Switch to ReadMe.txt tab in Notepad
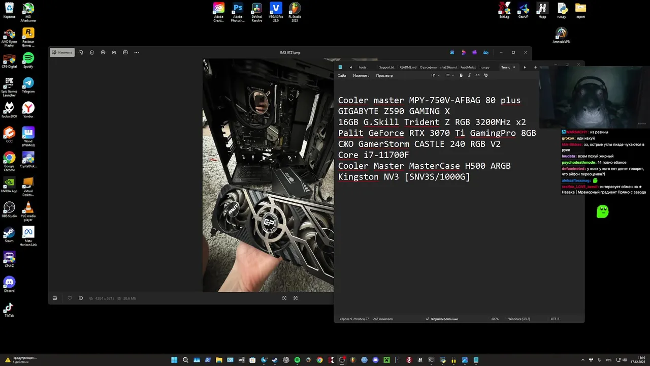The height and width of the screenshot is (366, 650). [x=468, y=67]
